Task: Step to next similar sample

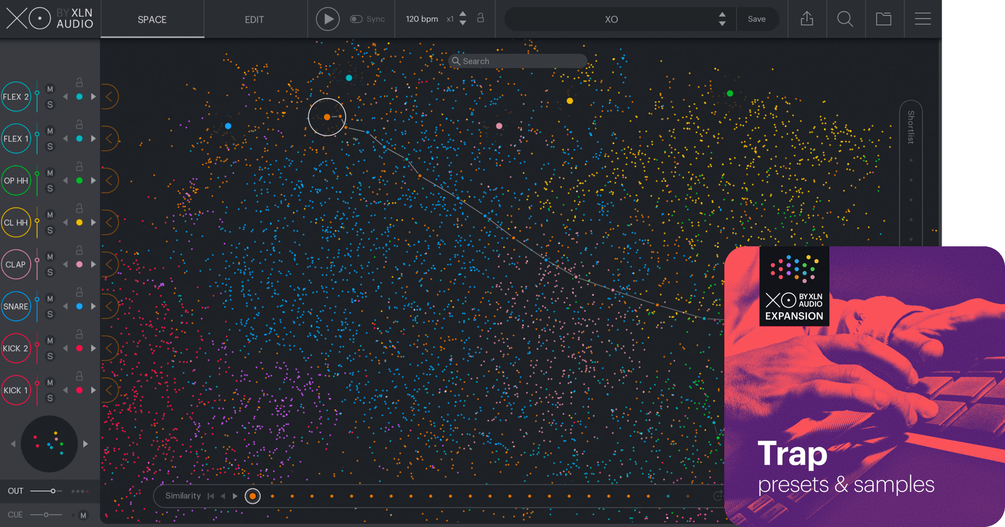Action: (x=235, y=496)
